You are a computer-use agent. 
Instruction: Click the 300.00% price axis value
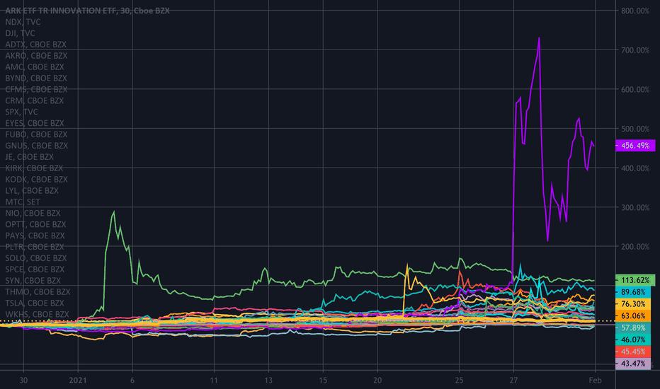635,207
